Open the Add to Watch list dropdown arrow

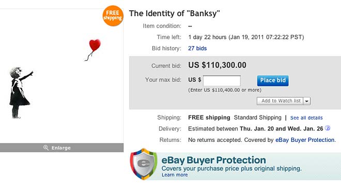[306, 101]
